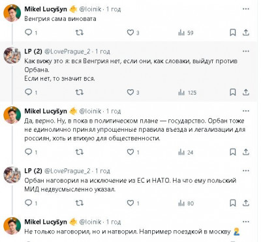The image size is (261, 242).
Task: Open more options on the highlighted LP (2) tweet
Action: coord(246,52)
